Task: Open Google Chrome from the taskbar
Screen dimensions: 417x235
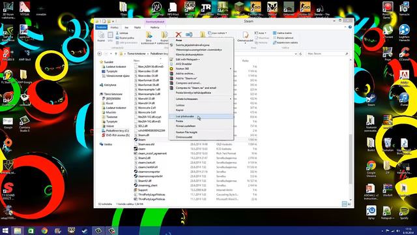Action: pyautogui.click(x=44, y=230)
